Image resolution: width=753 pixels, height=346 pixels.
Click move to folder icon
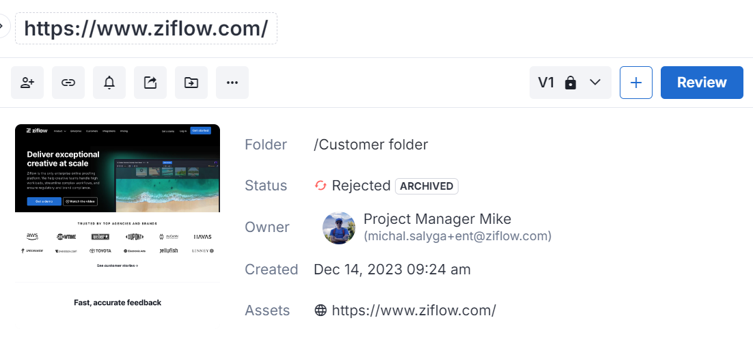point(191,83)
